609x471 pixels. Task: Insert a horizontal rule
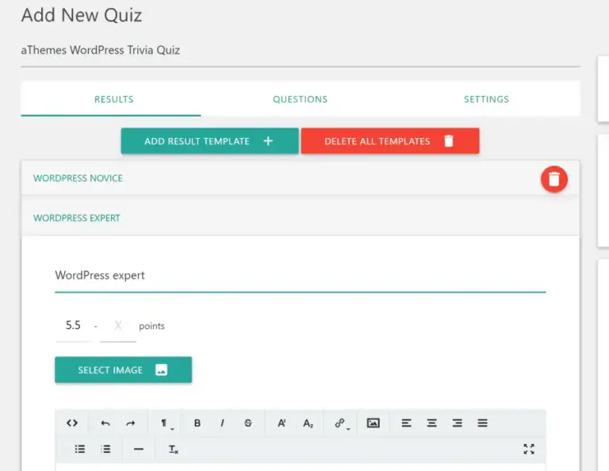coord(138,450)
